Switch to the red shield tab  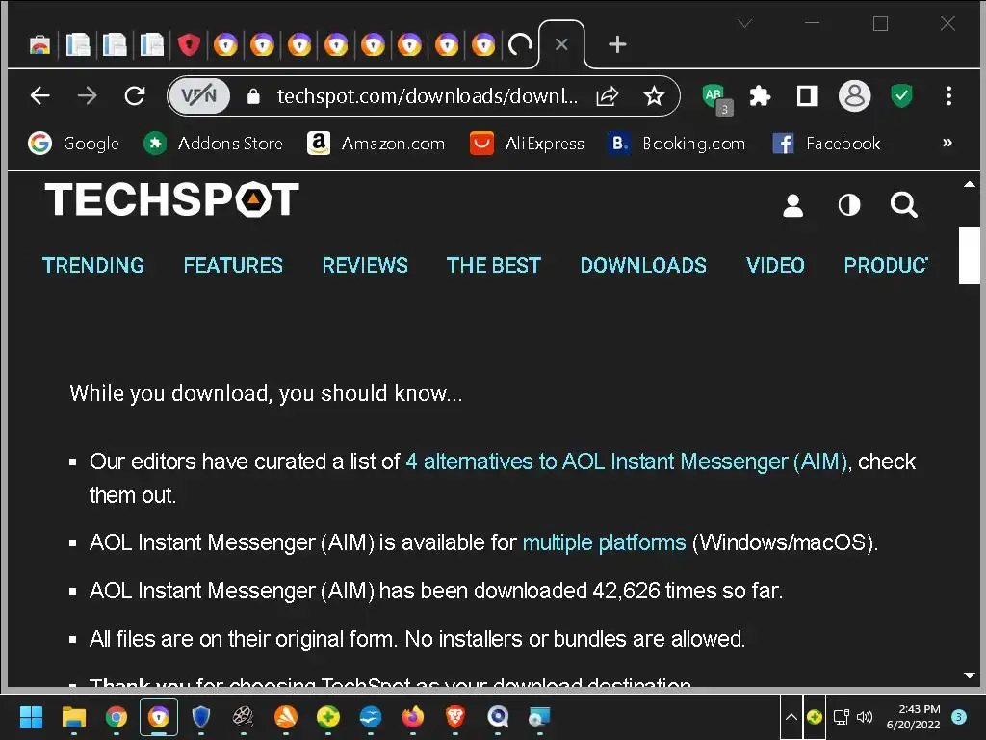(x=189, y=44)
